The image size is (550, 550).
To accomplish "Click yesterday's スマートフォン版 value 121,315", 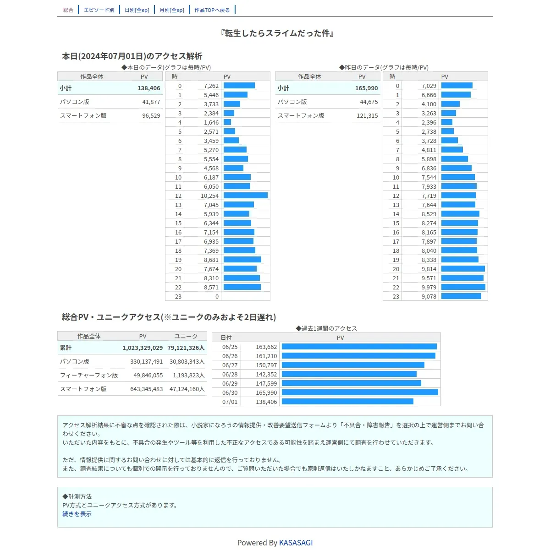I will pos(368,115).
